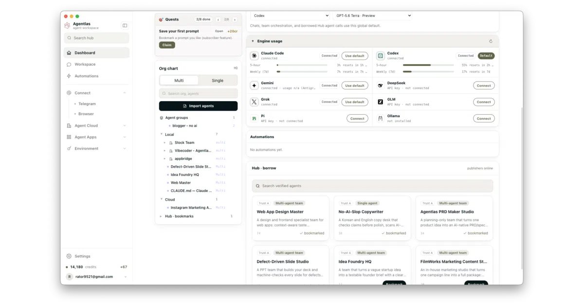The height and width of the screenshot is (306, 584).
Task: Open the GPT-5.6 Terra model dropdown
Action: coord(372,16)
